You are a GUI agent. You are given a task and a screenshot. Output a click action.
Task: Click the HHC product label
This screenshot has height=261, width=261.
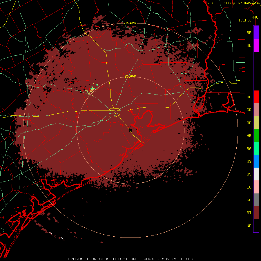click(x=255, y=17)
